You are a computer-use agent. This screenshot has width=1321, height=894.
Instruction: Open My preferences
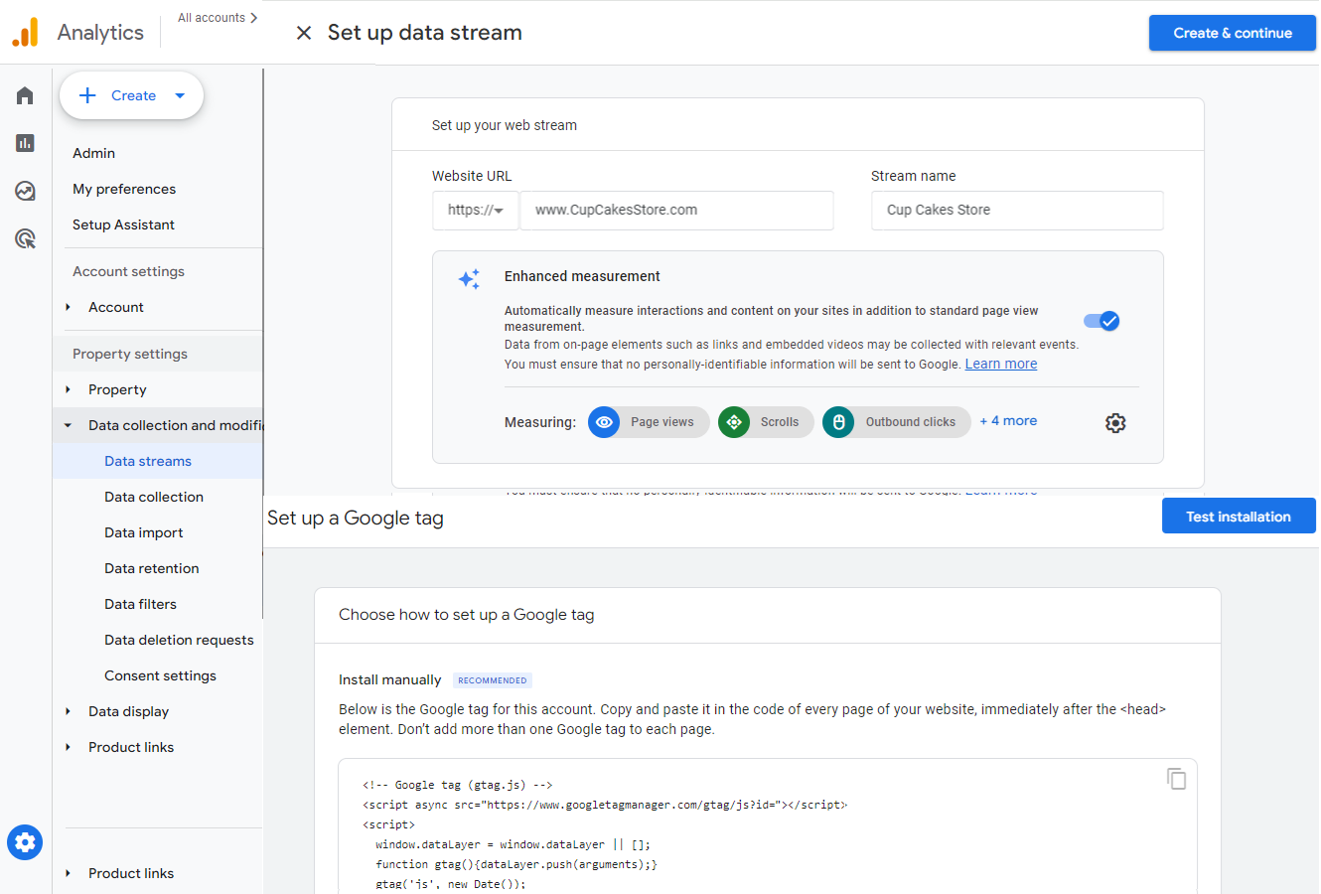(x=124, y=189)
